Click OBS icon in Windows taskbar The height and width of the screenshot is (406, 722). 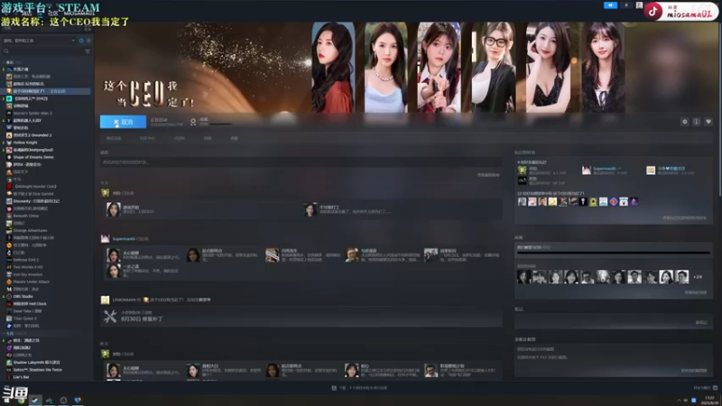[x=63, y=400]
